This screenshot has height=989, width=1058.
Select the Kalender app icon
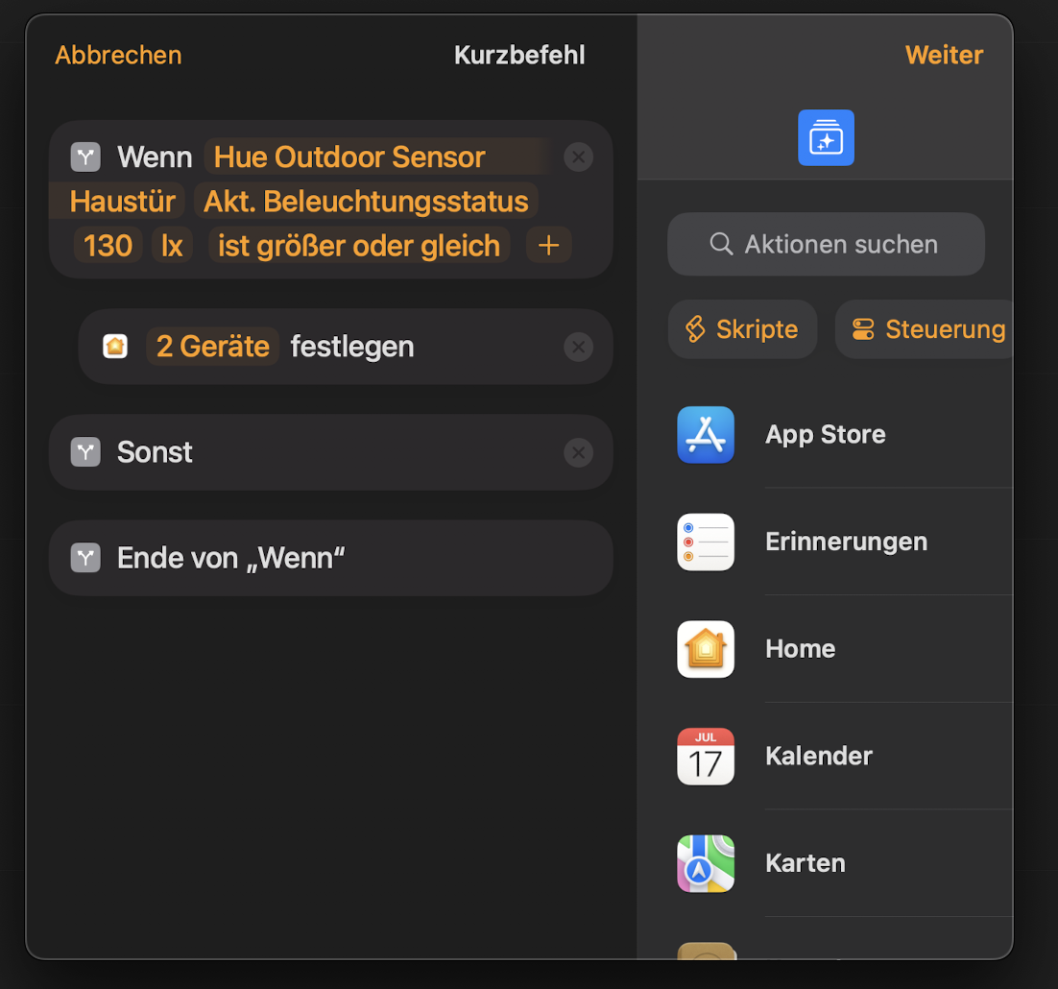[706, 757]
